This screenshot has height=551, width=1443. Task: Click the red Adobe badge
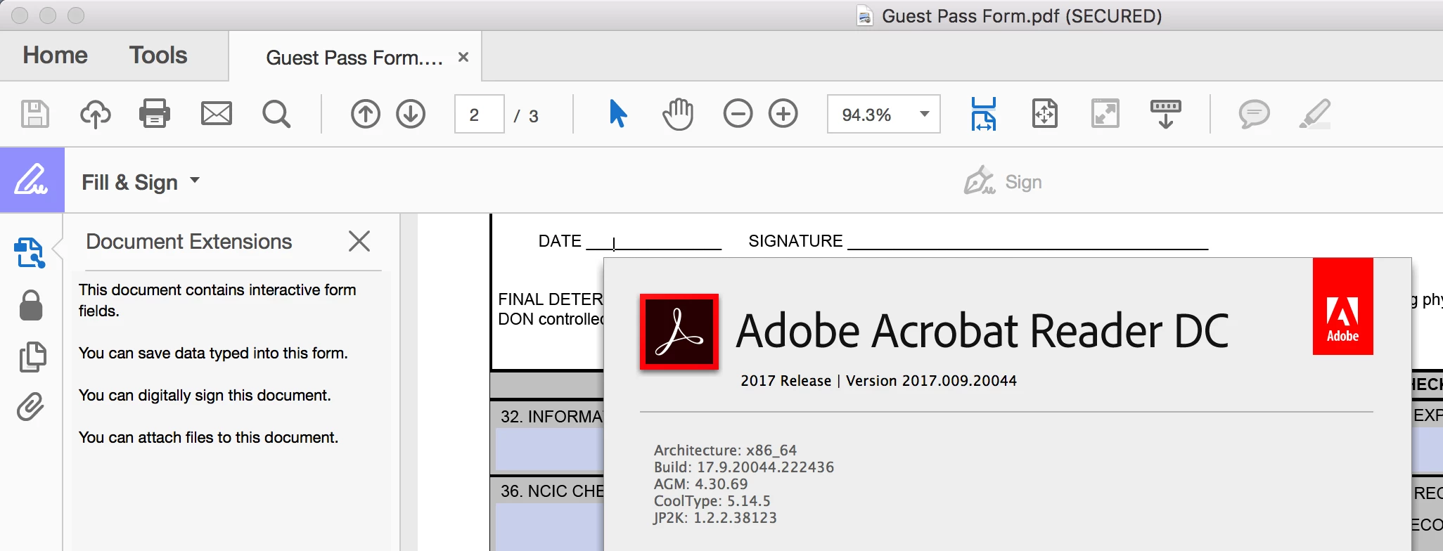1343,306
